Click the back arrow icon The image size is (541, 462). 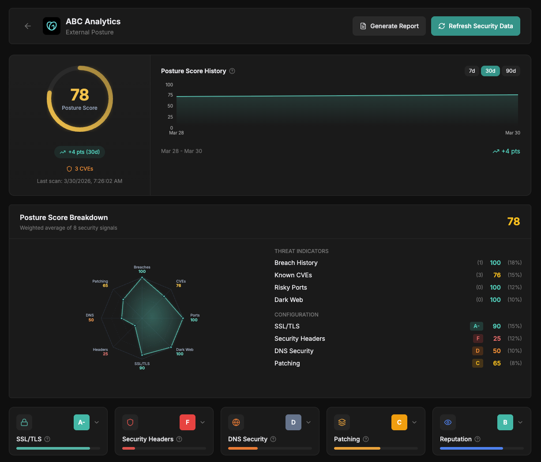pyautogui.click(x=28, y=26)
